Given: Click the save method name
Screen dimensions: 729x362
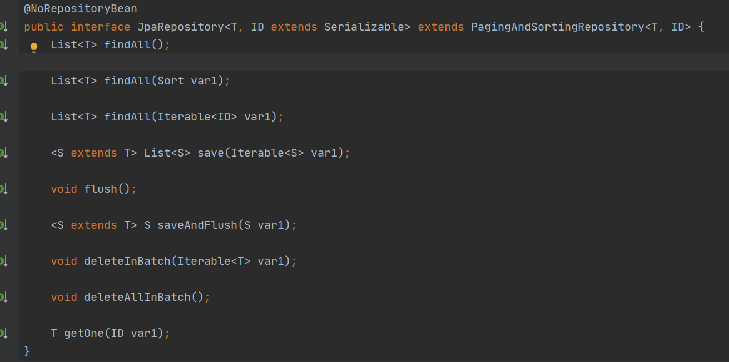Looking at the screenshot, I should tap(211, 153).
